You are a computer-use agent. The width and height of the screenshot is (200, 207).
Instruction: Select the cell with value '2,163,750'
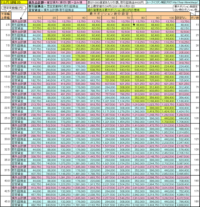point(94,205)
